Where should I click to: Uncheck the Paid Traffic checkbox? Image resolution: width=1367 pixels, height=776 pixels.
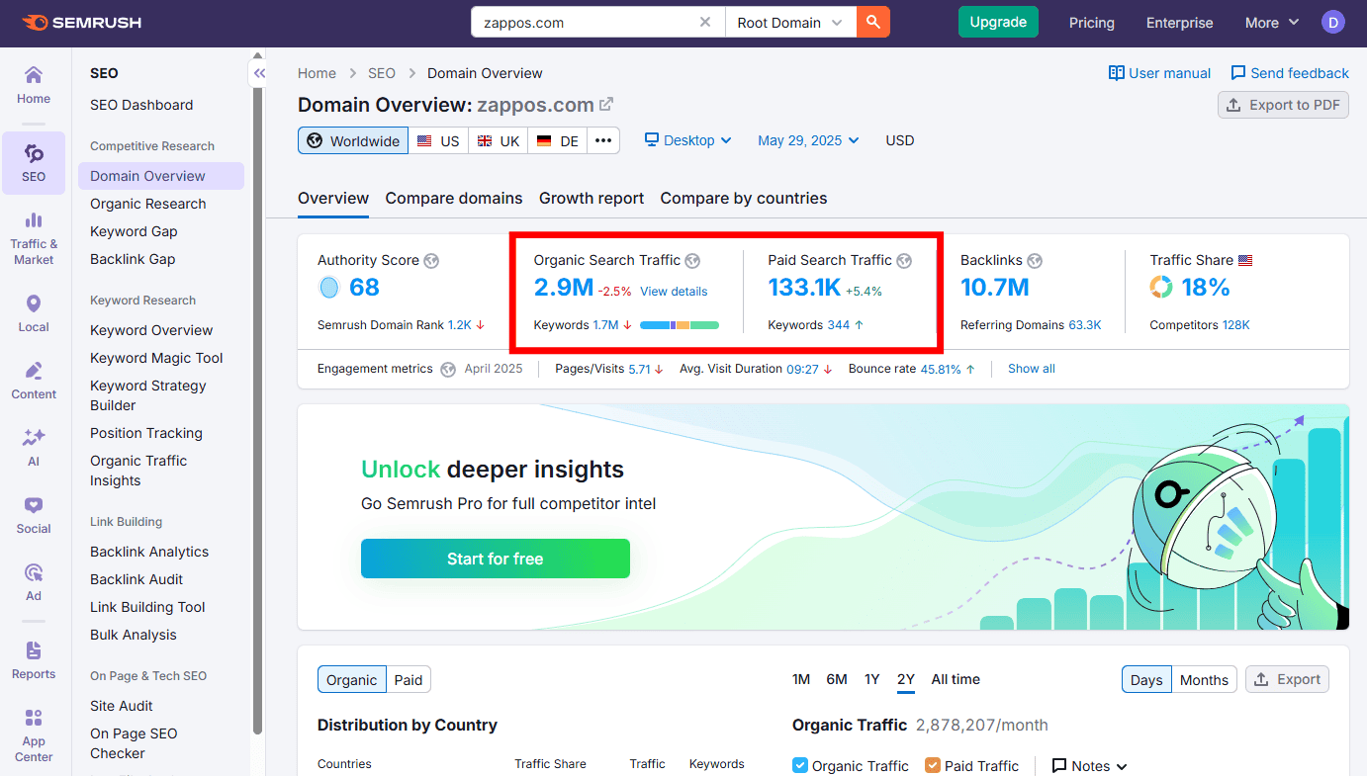click(931, 765)
